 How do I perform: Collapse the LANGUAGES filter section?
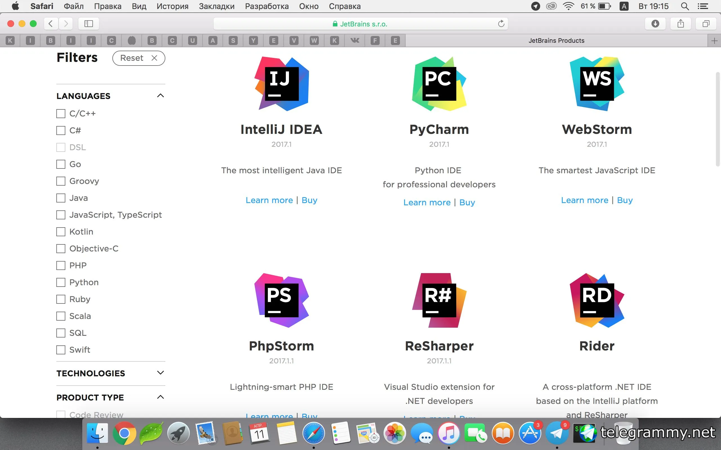coord(160,96)
